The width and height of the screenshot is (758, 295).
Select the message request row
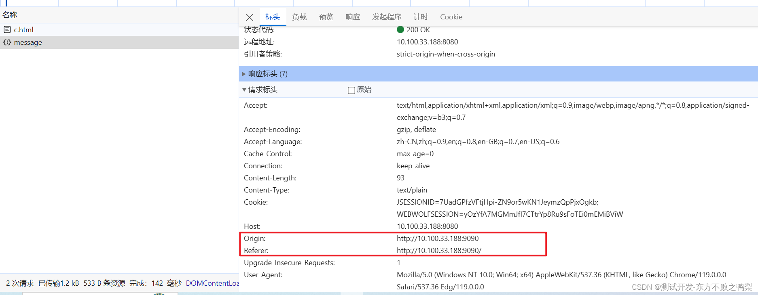119,42
